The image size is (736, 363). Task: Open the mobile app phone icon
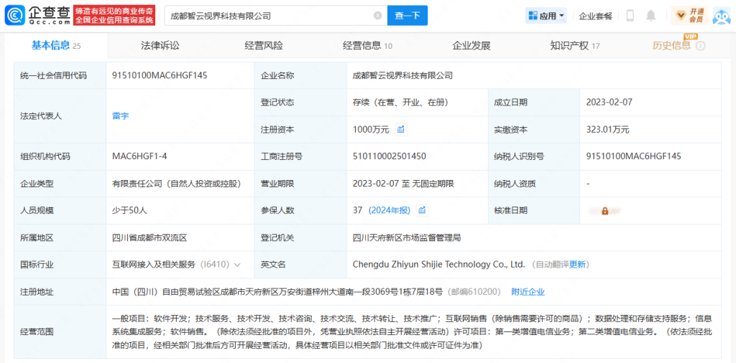point(630,16)
